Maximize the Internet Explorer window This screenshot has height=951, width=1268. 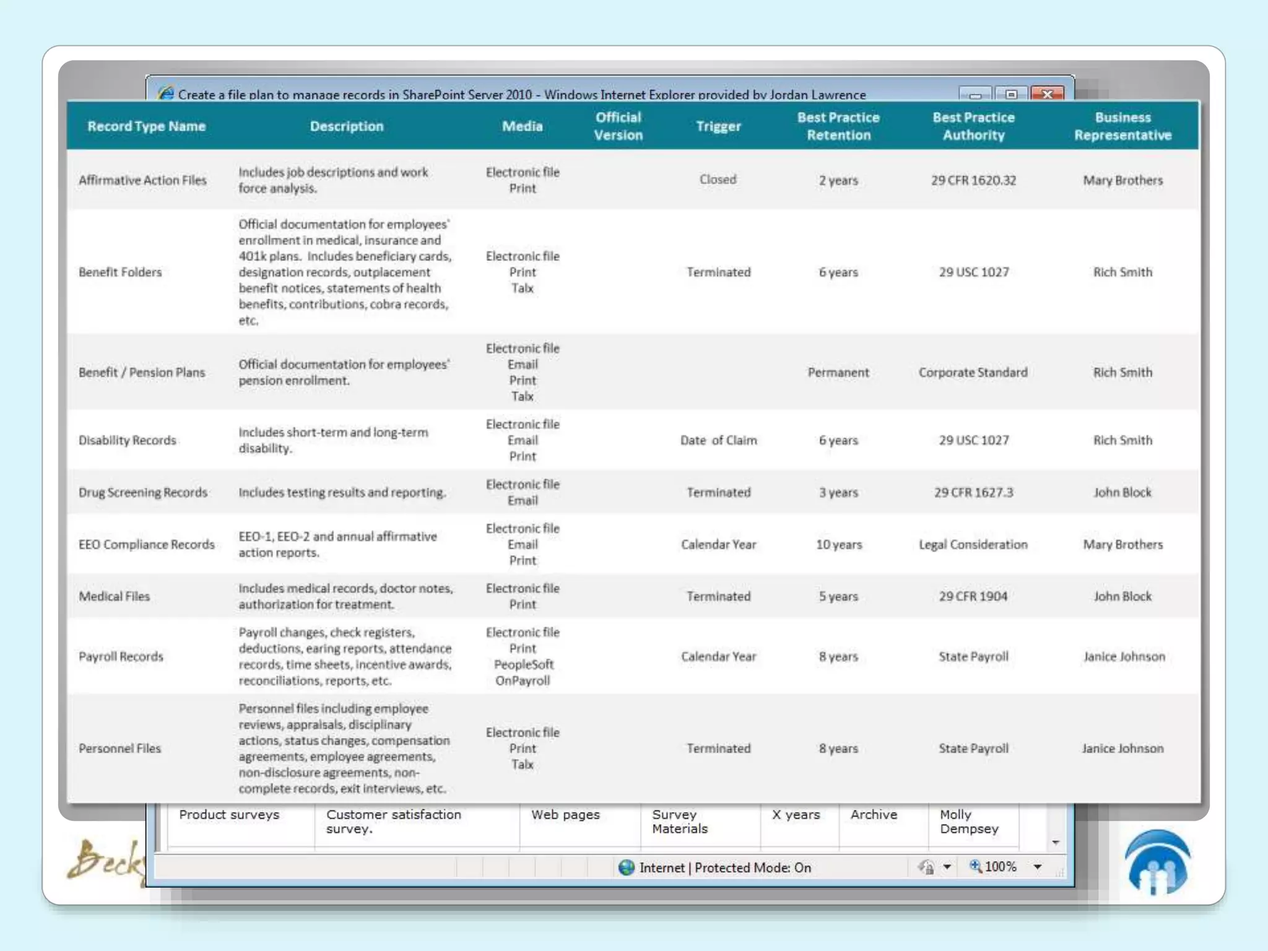click(1011, 95)
